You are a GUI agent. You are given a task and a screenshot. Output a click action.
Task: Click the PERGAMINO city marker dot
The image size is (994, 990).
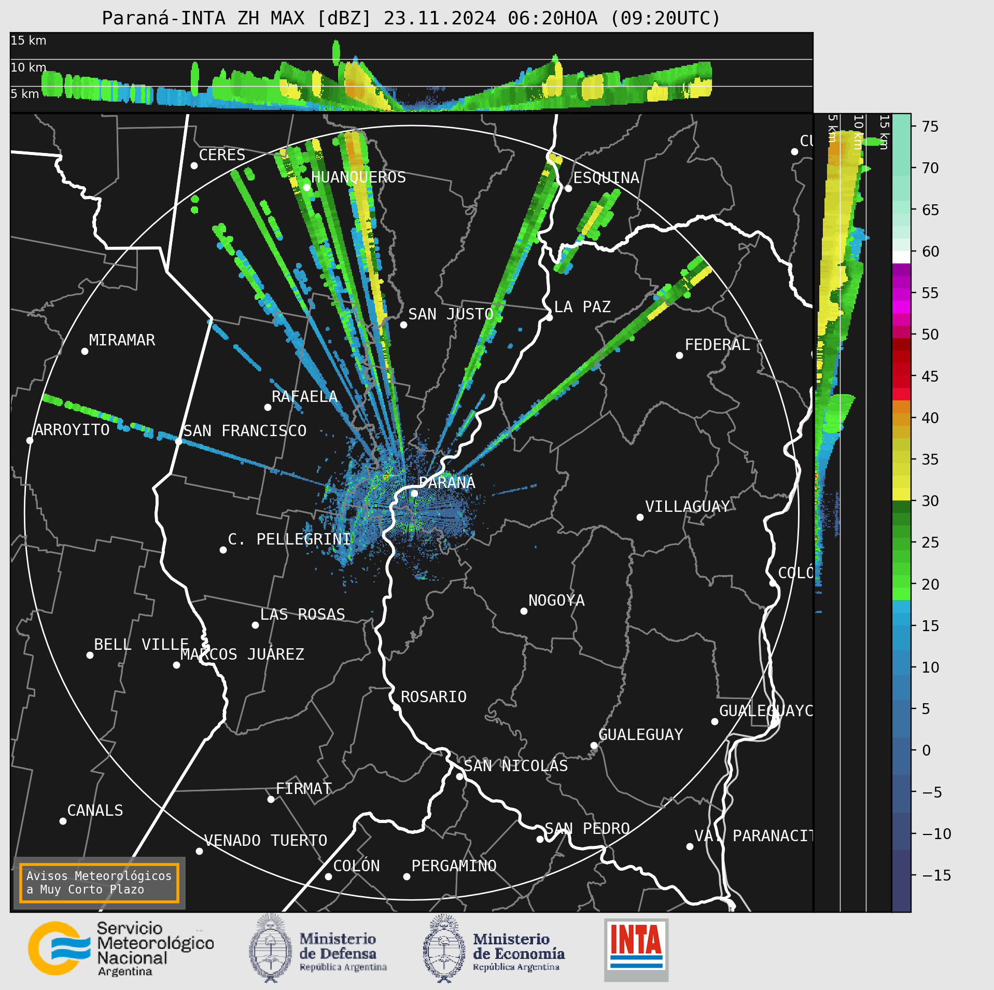[x=407, y=876]
